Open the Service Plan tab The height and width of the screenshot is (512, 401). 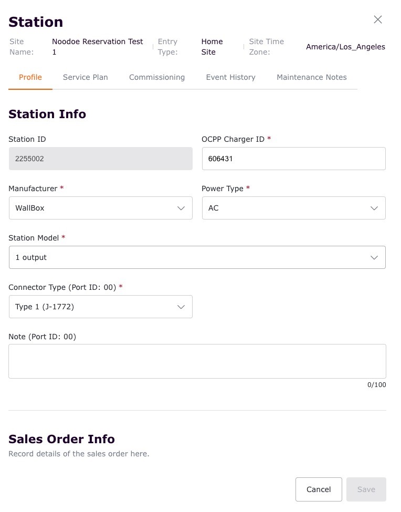pos(85,77)
